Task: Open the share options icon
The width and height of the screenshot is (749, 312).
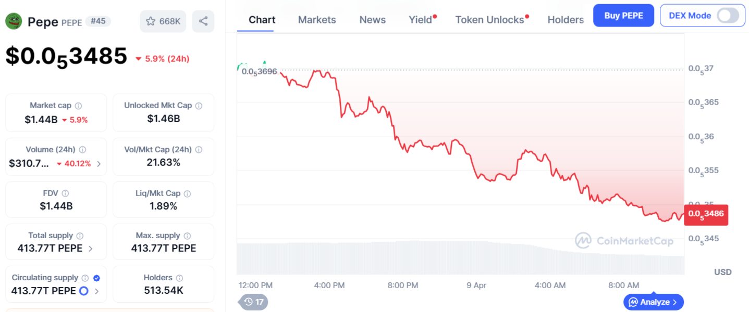Action: pos(203,21)
